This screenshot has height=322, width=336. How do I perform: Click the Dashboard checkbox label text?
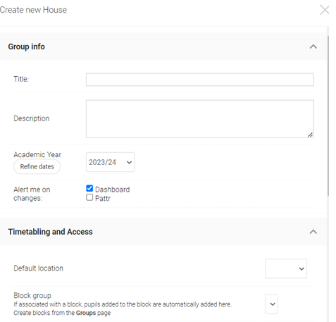[x=113, y=190]
